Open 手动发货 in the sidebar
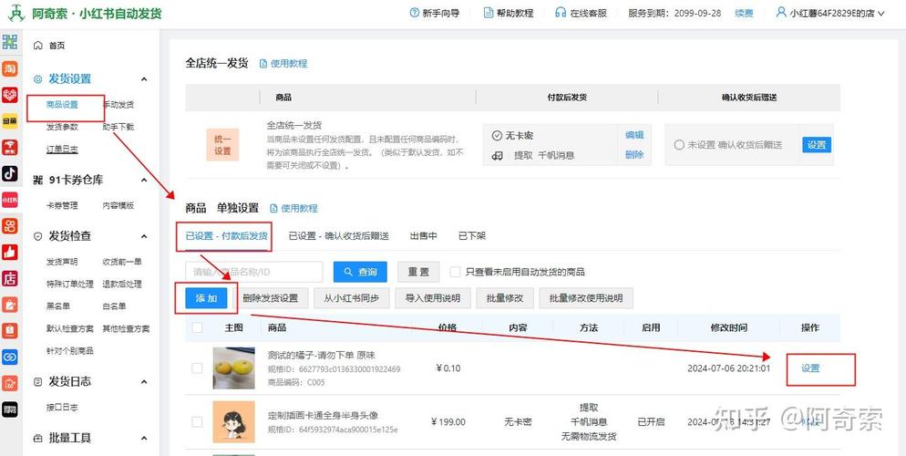906x456 pixels. (x=118, y=105)
